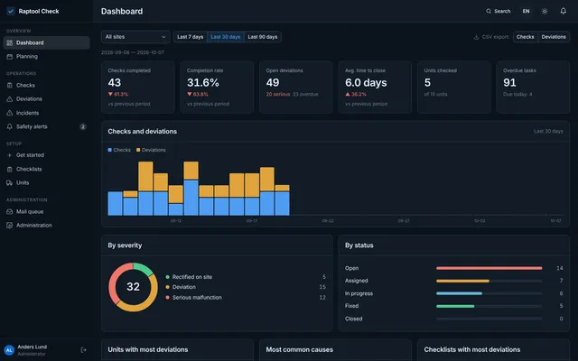578x361 pixels.
Task: Open Checklists in the sidebar
Action: click(46, 169)
